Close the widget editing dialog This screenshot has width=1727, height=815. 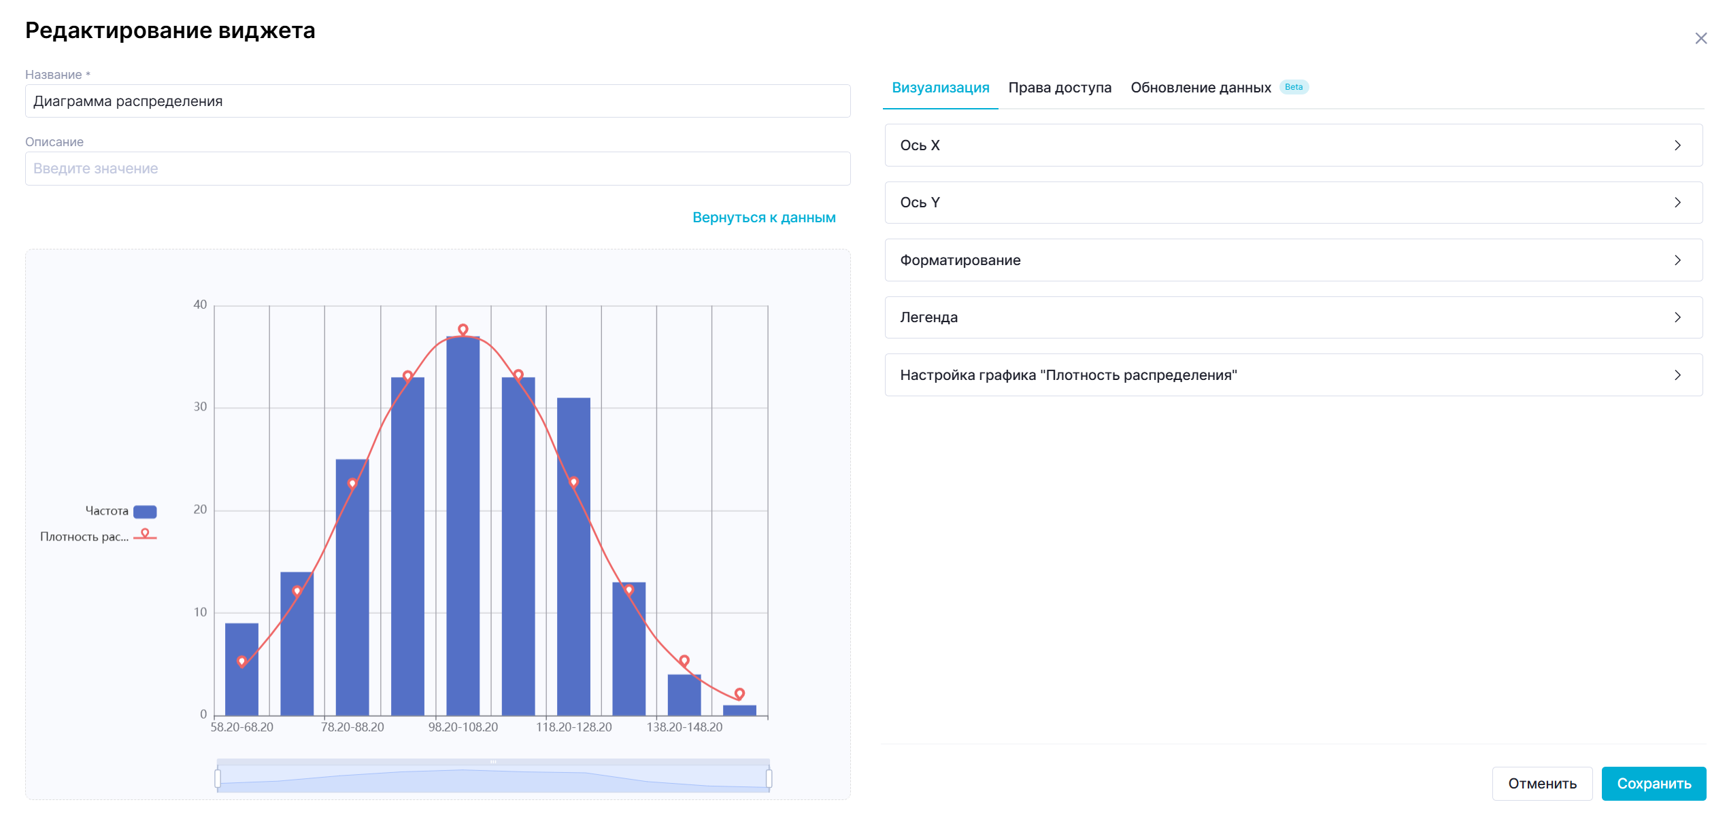click(x=1700, y=39)
